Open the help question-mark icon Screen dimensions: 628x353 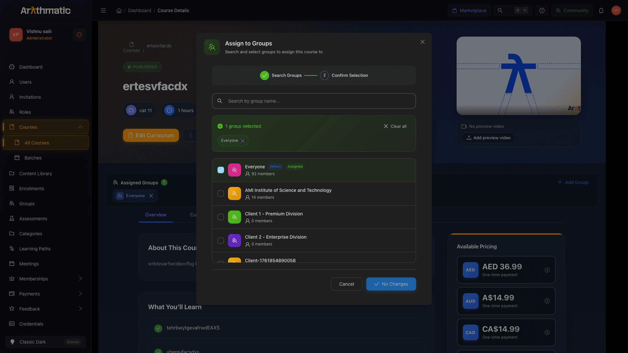[542, 10]
